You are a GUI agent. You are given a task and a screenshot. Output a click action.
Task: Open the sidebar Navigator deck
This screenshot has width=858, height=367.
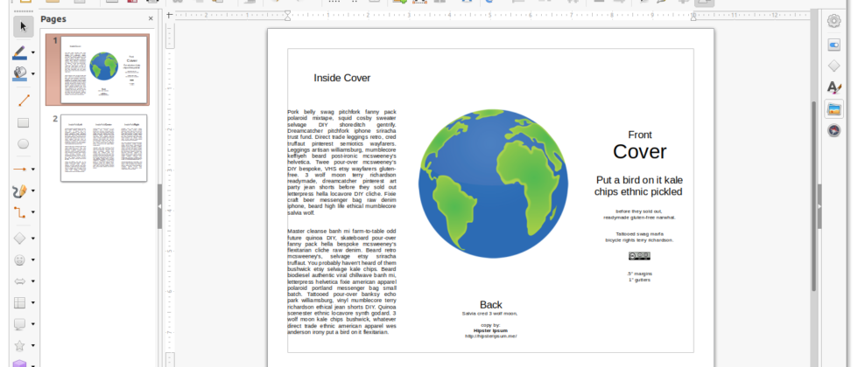(834, 131)
